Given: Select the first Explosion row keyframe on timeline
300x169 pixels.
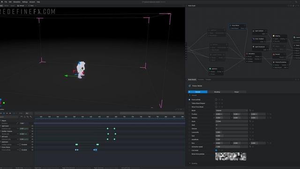Looking at the screenshot, I should (76, 145).
